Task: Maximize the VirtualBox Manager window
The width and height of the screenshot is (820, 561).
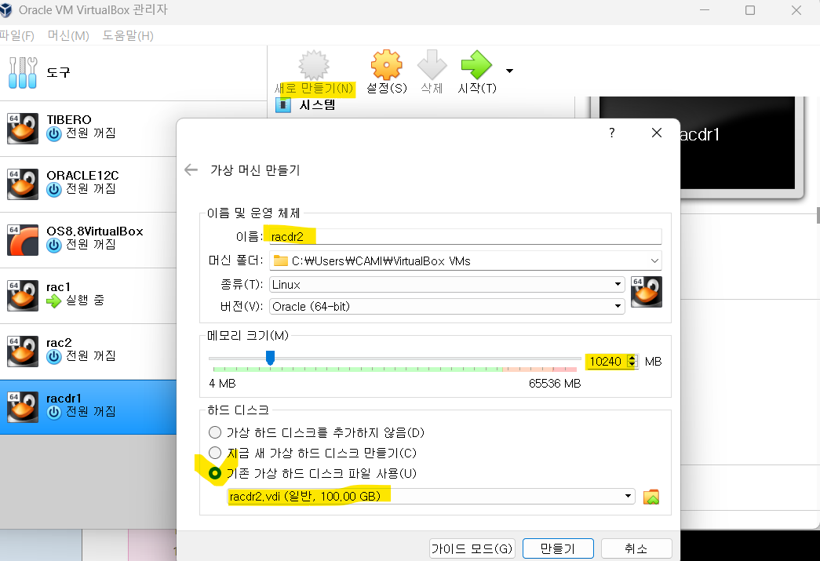Action: [750, 10]
